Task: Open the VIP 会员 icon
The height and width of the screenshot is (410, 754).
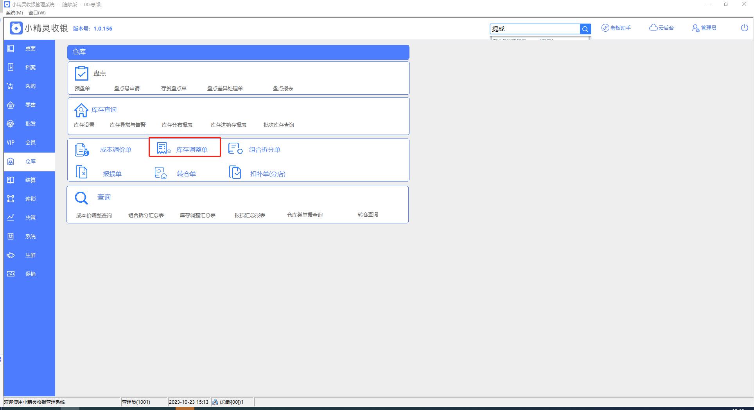Action: tap(11, 142)
